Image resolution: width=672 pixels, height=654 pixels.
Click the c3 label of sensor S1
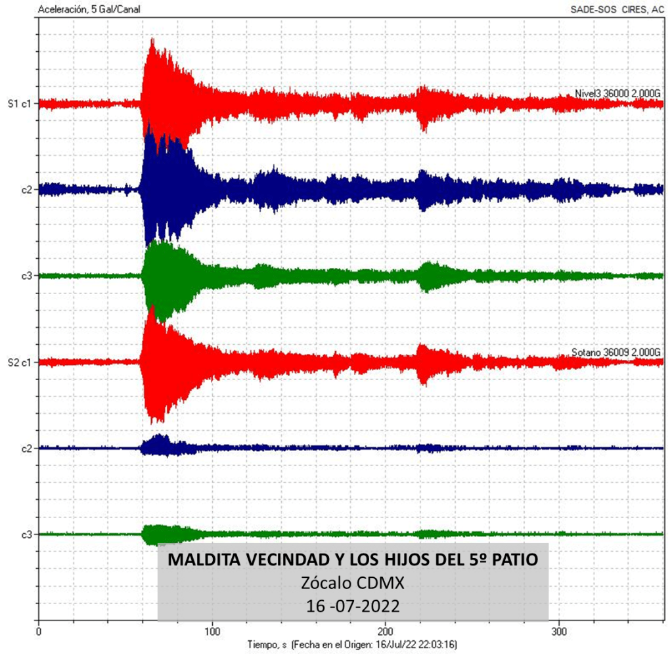26,276
